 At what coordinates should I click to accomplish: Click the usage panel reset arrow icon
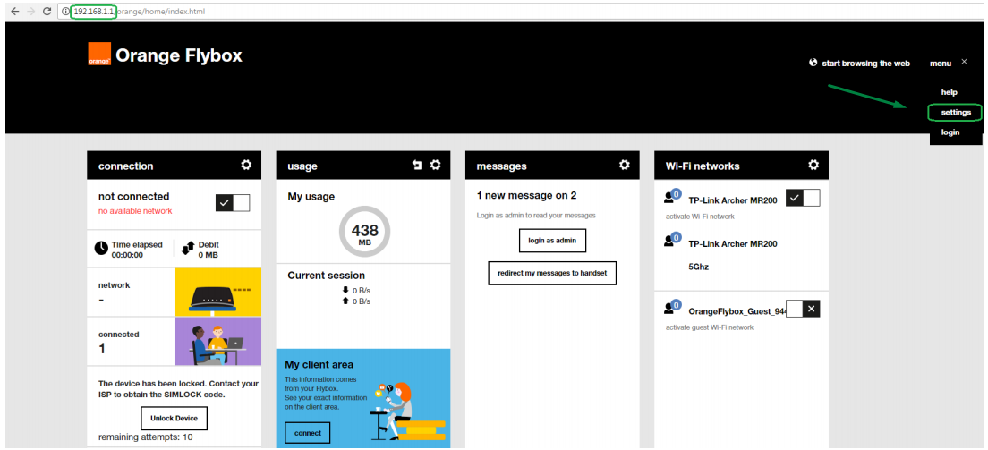tap(416, 166)
